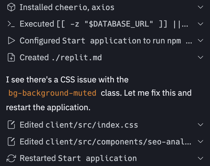Click the play icon beside Configured Start application
Image resolution: width=210 pixels, height=166 pixels.
[11, 40]
